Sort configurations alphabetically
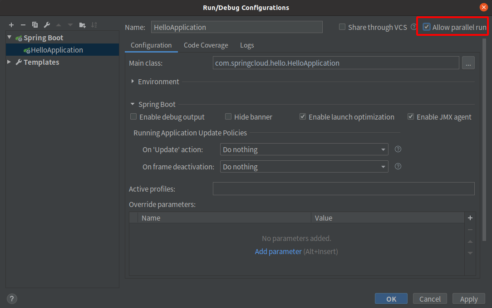The height and width of the screenshot is (308, 492). (94, 25)
